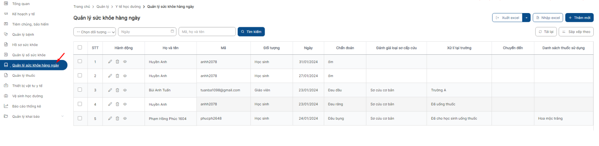Click the Tìm kiếm search button
The width and height of the screenshot is (599, 146).
(x=251, y=32)
